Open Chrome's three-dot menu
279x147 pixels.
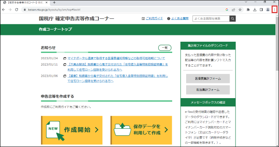click(275, 10)
